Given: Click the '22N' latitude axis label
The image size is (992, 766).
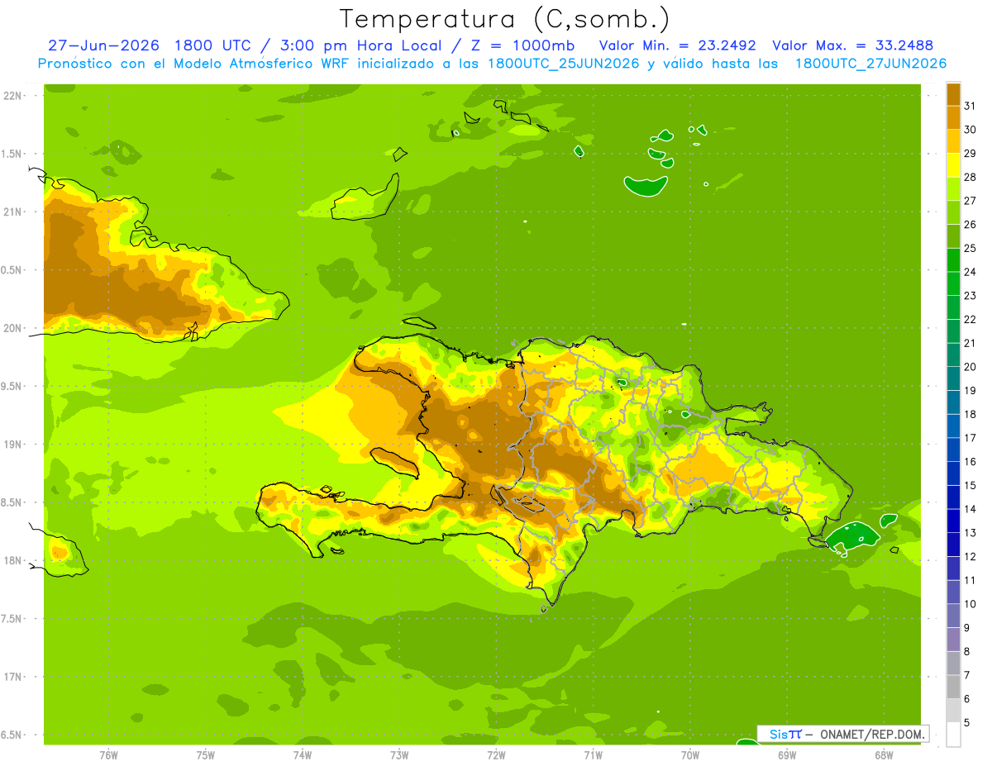Looking at the screenshot, I should (x=12, y=96).
